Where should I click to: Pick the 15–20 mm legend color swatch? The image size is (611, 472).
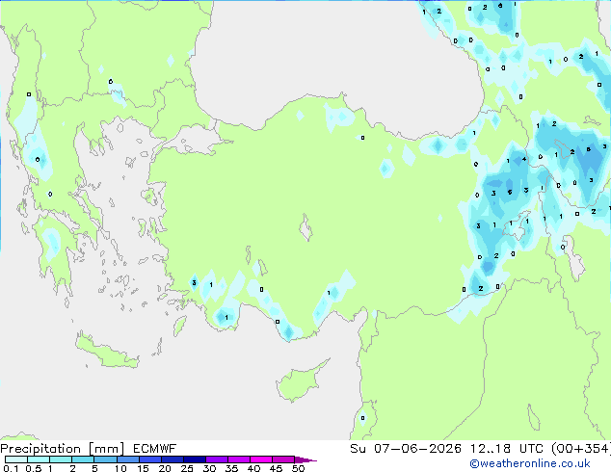[x=149, y=459]
